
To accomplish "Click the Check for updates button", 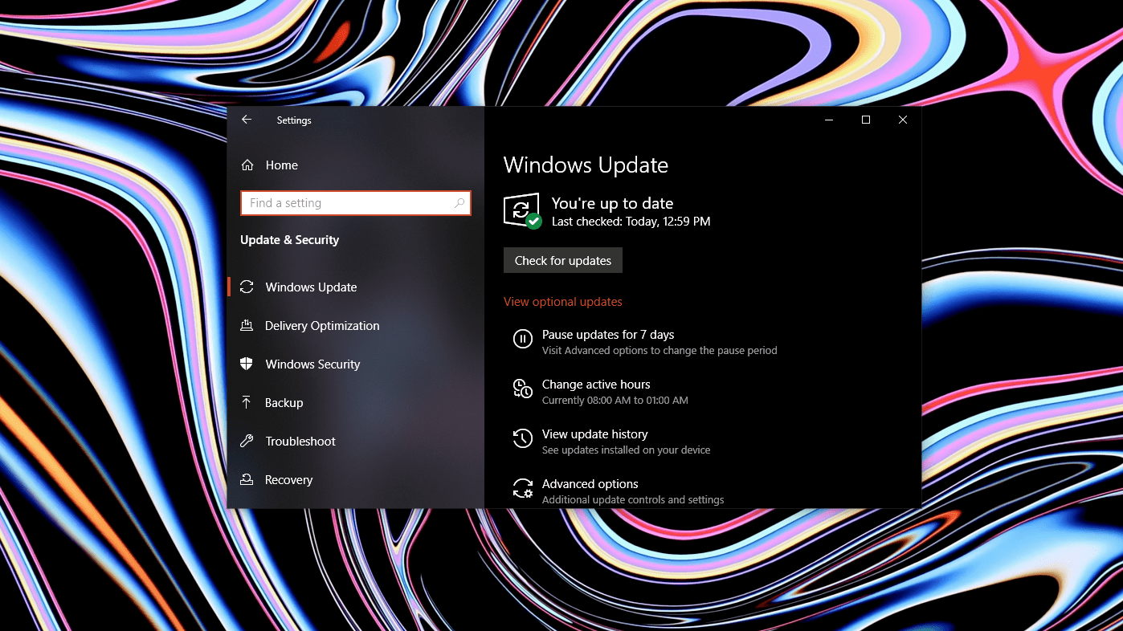I will coord(563,260).
